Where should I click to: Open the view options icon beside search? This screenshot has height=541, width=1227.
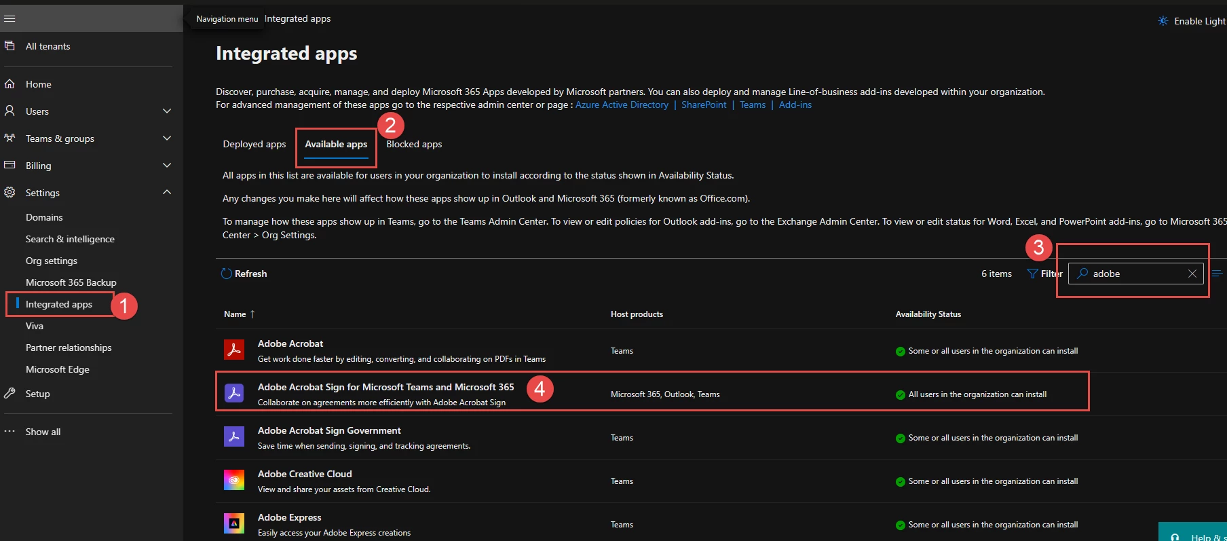[x=1217, y=274]
